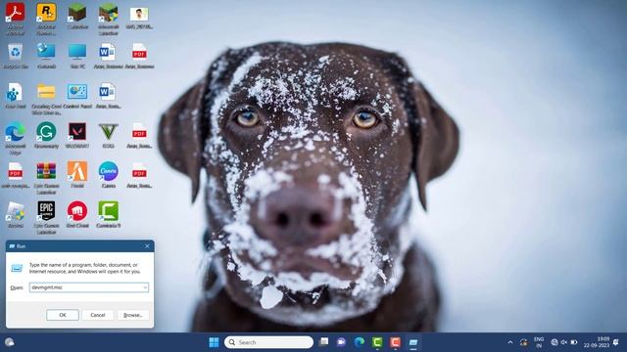627x352 pixels.
Task: Select the Recycle Bin icon
Action: (15, 52)
